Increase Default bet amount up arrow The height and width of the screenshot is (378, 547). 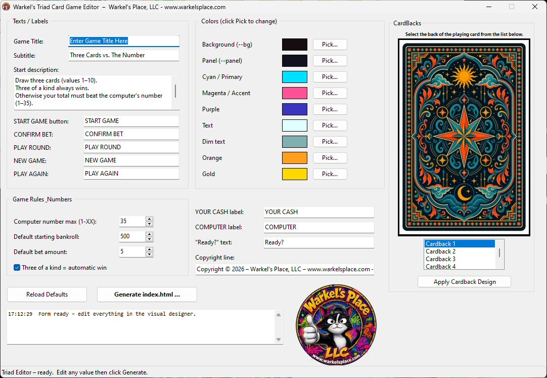coord(149,249)
